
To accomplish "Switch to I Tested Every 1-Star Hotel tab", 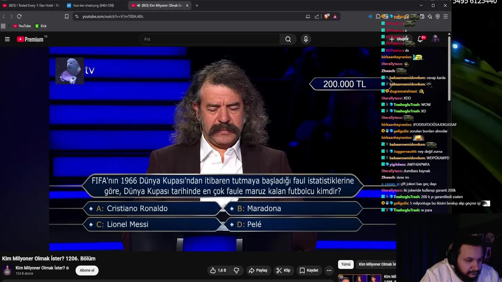I will (x=31, y=5).
